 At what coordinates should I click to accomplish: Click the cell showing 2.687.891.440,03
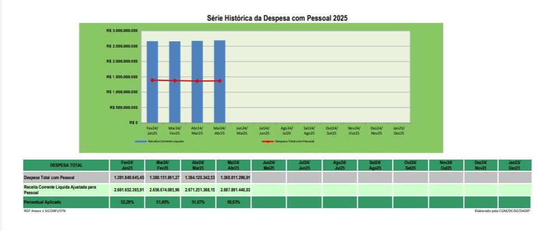point(232,190)
